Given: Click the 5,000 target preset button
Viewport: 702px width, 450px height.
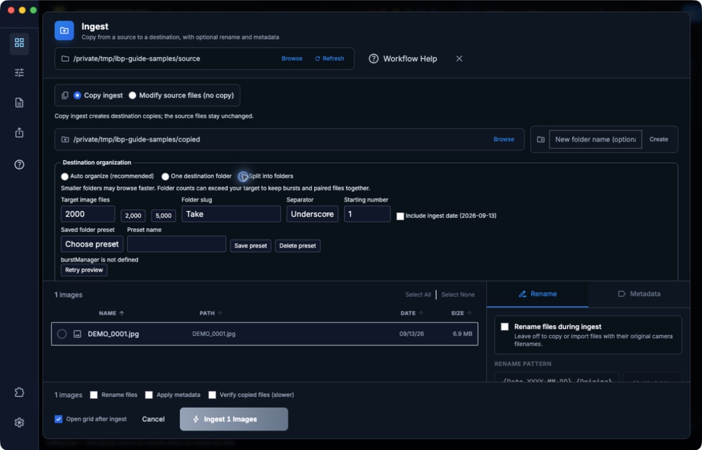Looking at the screenshot, I should 163,216.
